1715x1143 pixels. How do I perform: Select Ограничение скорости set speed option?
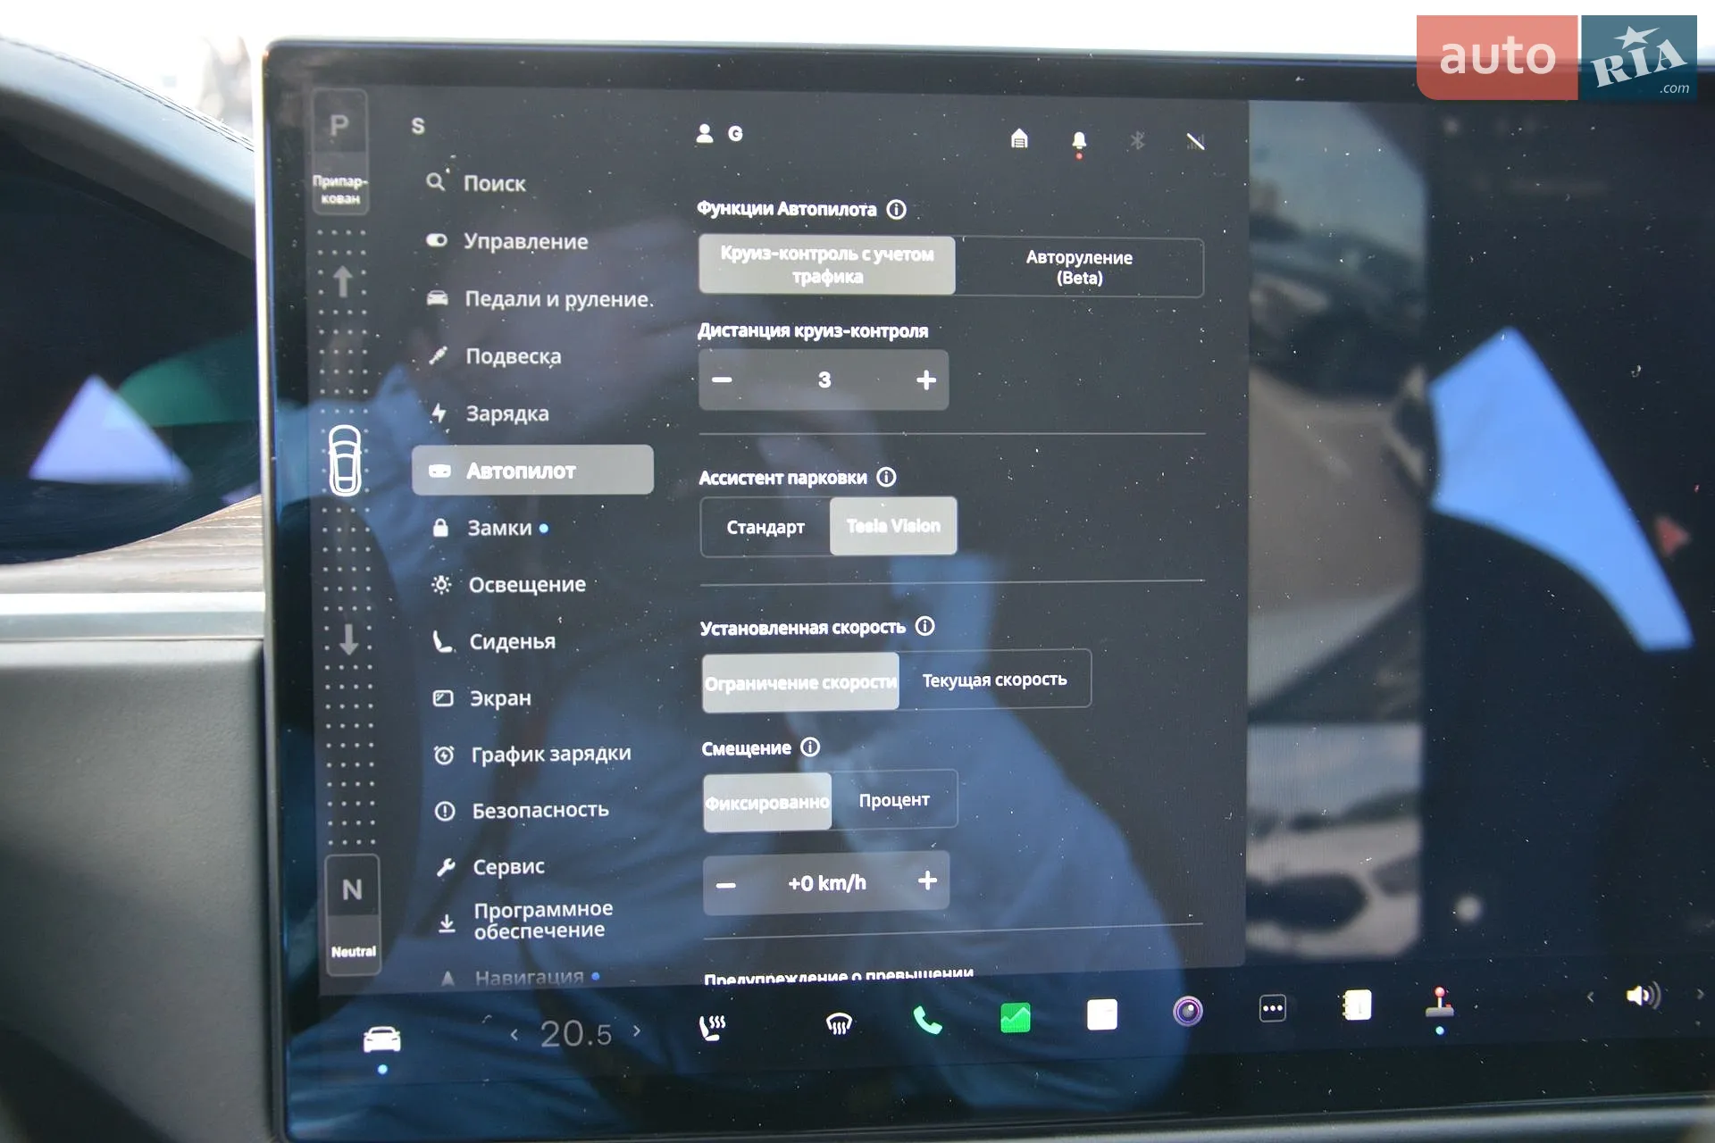[800, 683]
